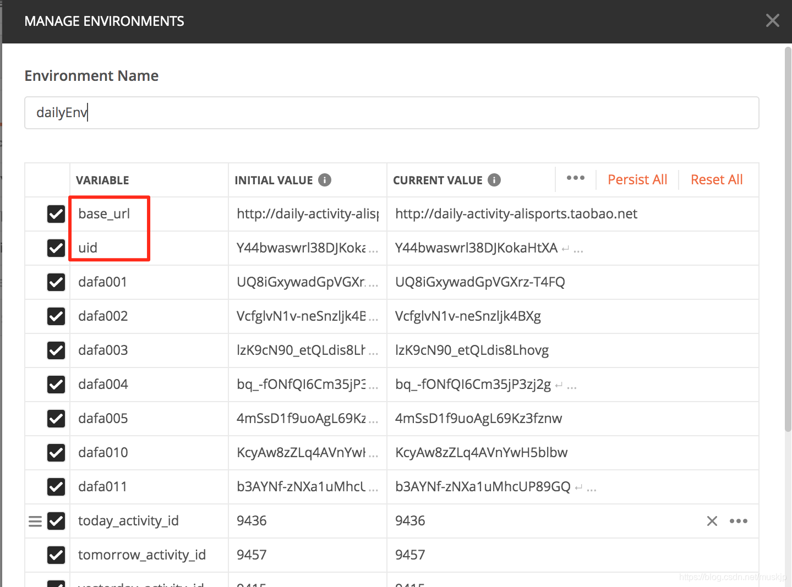
Task: Edit the dafa004 initial value cell
Action: [308, 385]
